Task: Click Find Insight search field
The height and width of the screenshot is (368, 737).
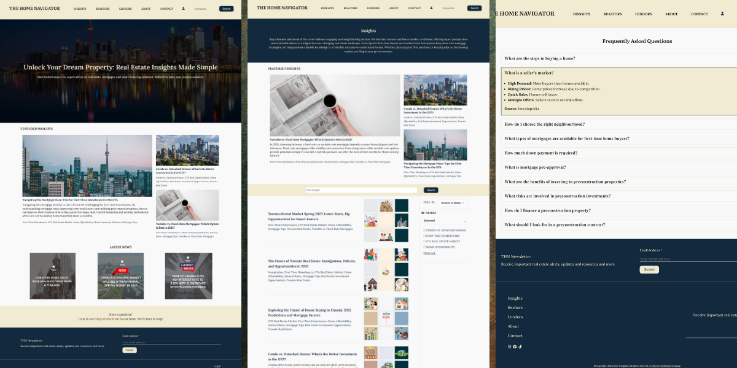Action: click(x=361, y=190)
